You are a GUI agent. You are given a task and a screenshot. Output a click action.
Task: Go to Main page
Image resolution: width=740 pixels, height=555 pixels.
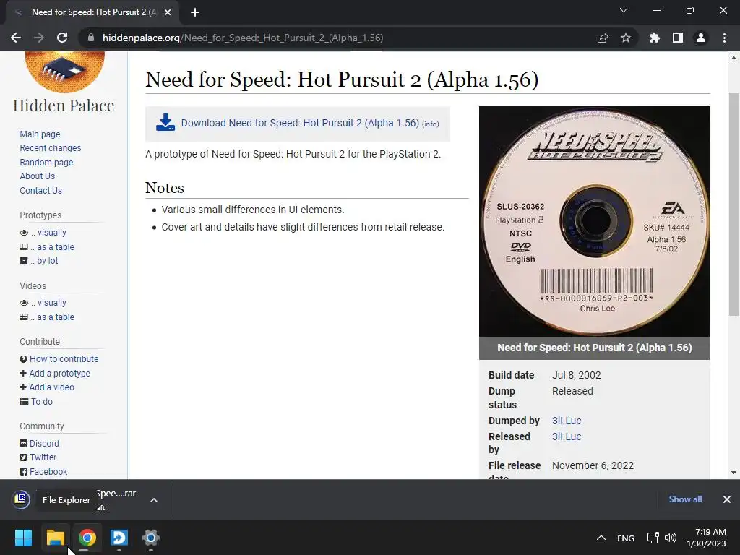(40, 134)
